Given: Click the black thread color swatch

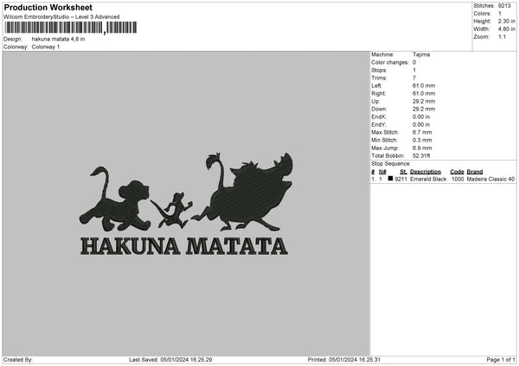Looking at the screenshot, I should coord(390,179).
